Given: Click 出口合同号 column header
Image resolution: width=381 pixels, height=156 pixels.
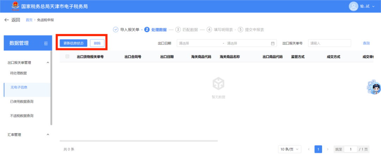Looking at the screenshot, I should click(x=133, y=57).
